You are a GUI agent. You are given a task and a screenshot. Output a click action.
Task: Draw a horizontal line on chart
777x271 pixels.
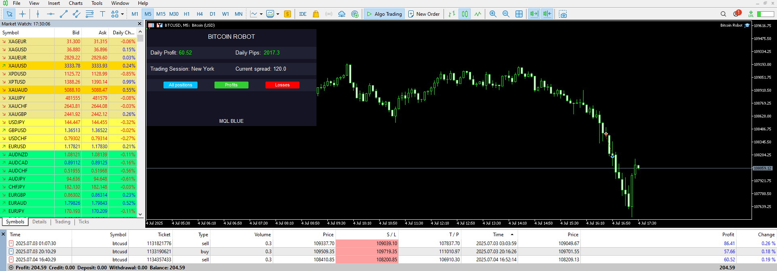(x=51, y=14)
